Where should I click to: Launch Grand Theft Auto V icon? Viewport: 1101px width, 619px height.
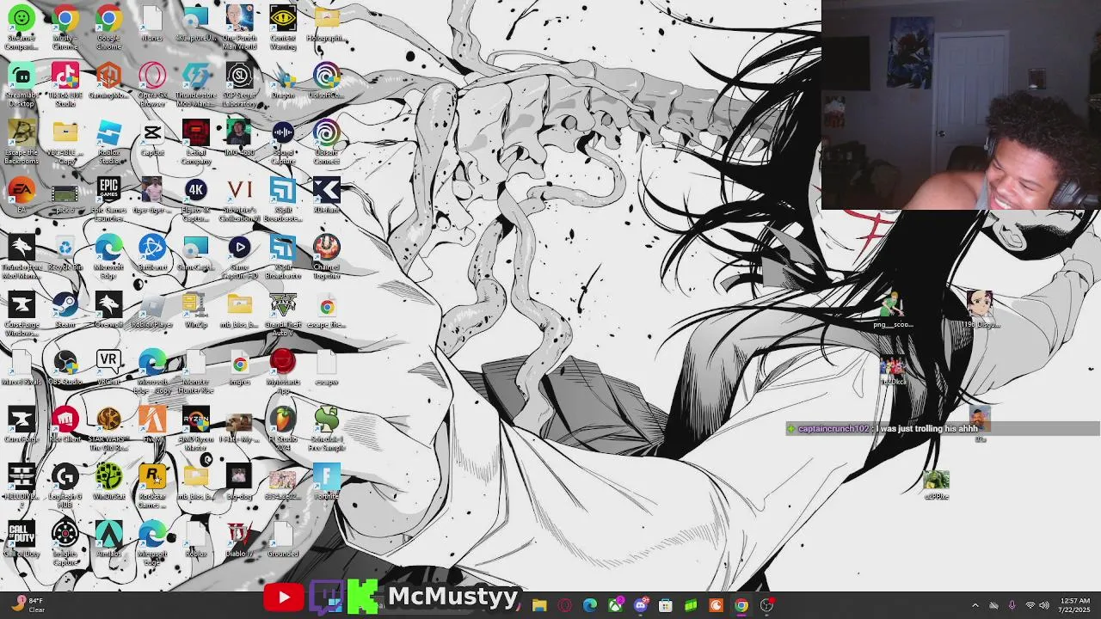[283, 314]
